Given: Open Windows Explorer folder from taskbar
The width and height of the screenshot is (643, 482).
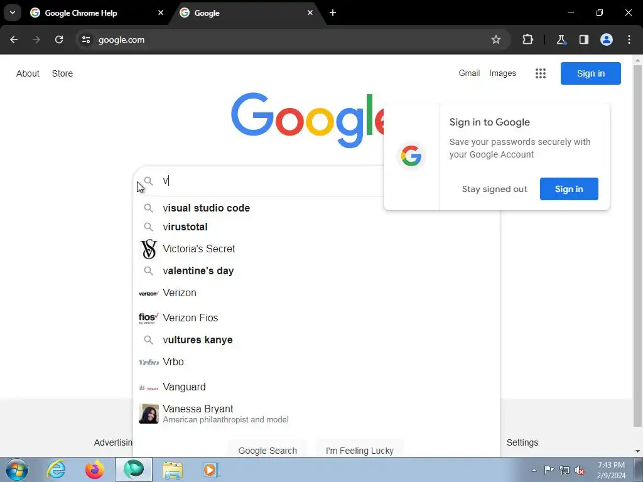Looking at the screenshot, I should click(x=173, y=469).
